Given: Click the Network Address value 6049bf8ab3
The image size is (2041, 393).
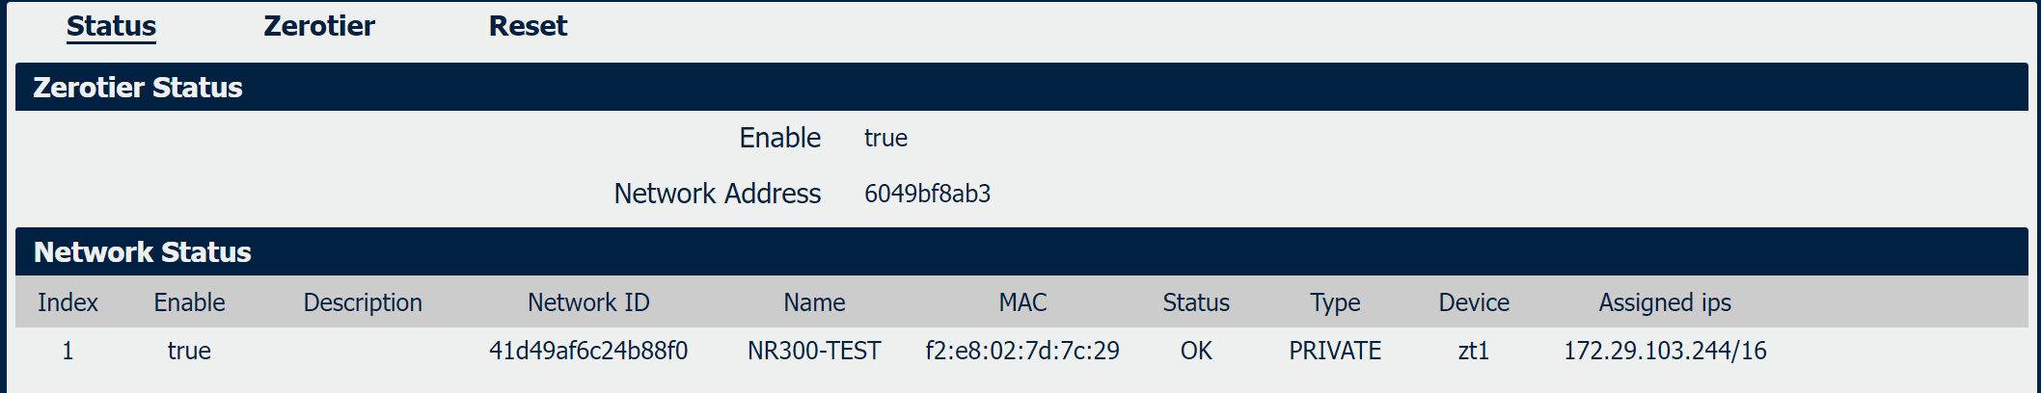Looking at the screenshot, I should tap(927, 194).
